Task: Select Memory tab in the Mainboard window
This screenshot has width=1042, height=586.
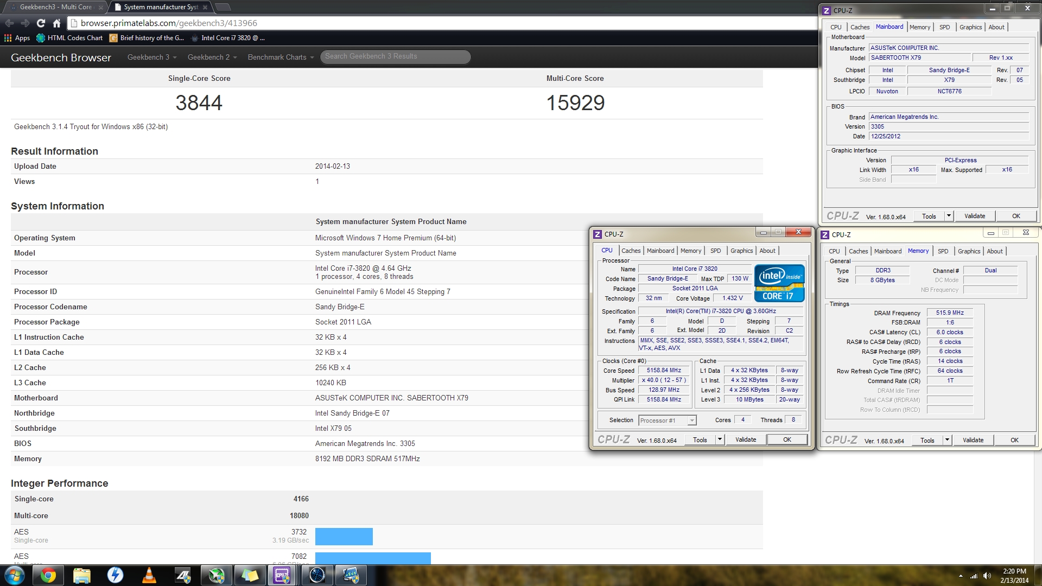Action: pos(920,27)
